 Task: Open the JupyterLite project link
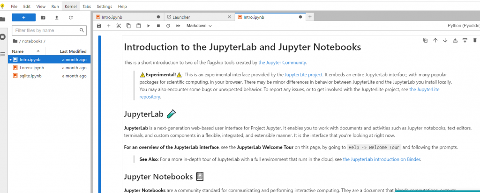pyautogui.click(x=303, y=74)
